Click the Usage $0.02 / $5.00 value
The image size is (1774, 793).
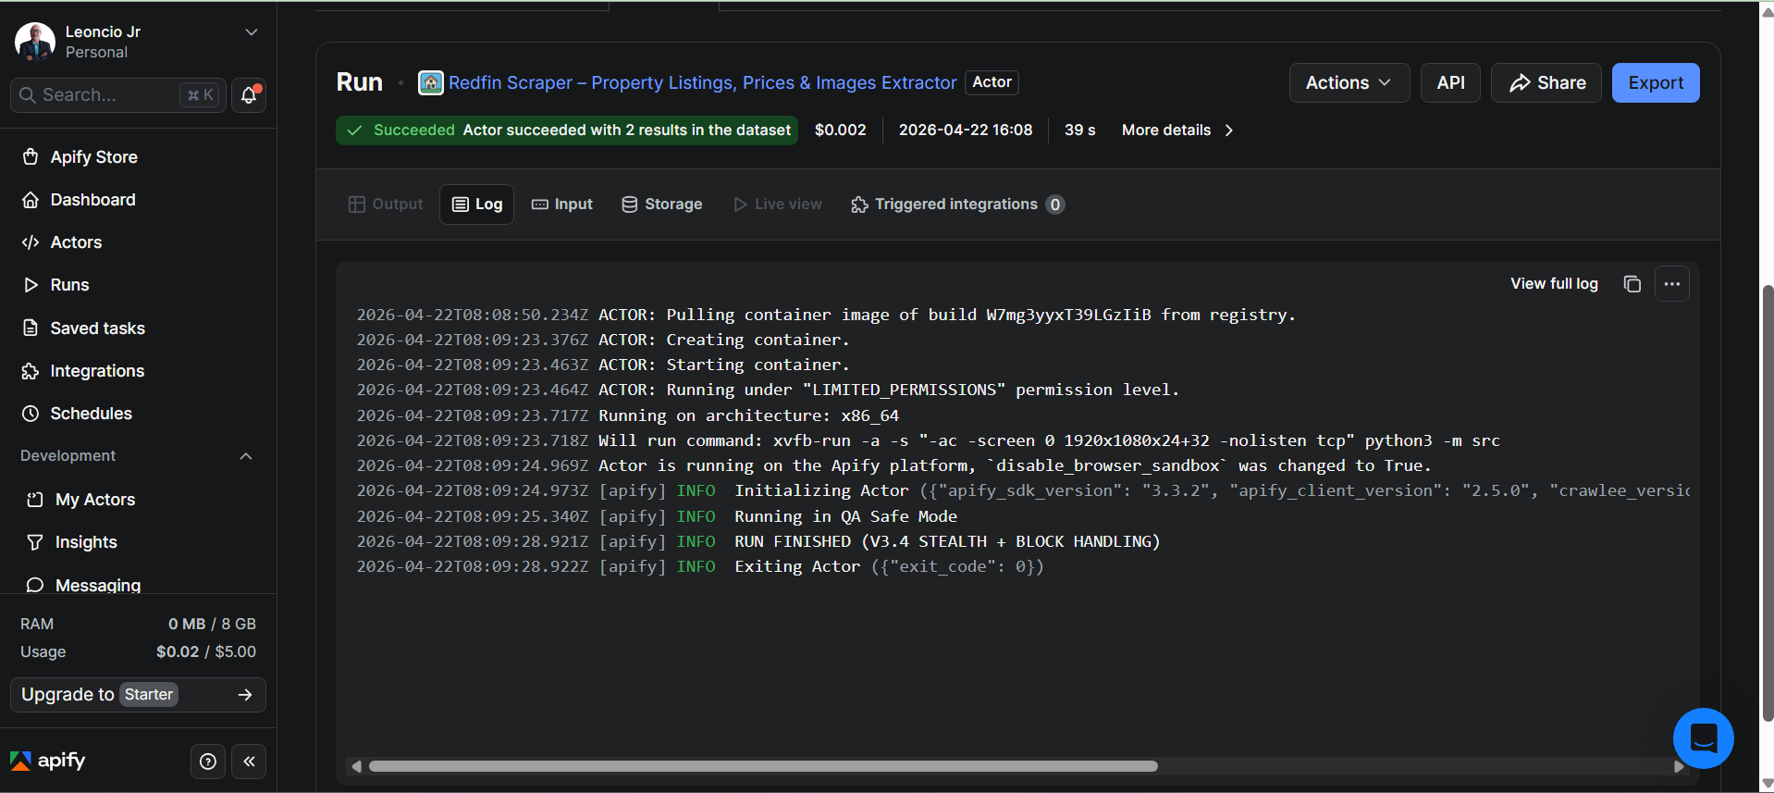click(206, 652)
